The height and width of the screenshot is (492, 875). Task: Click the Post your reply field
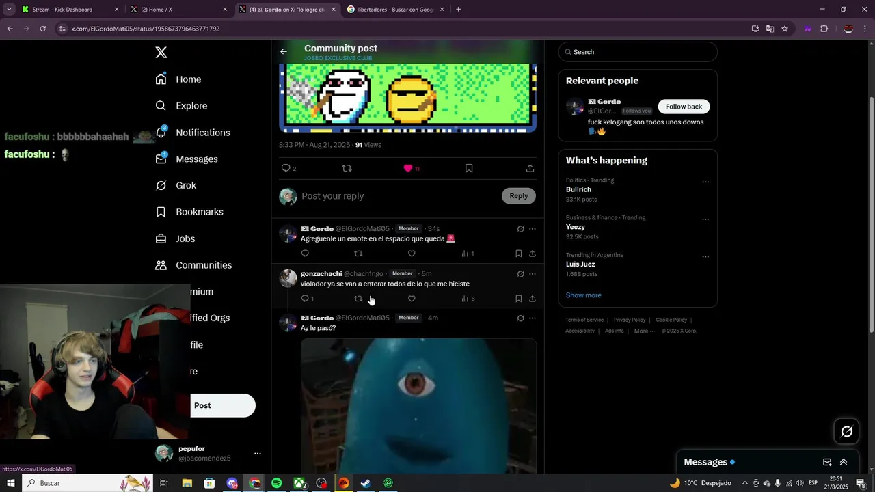click(399, 196)
